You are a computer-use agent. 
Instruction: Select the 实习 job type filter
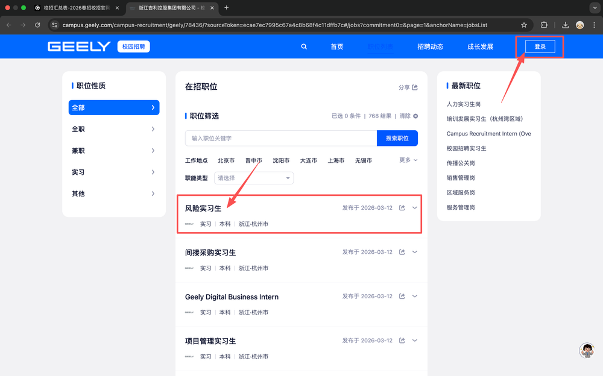pos(113,172)
